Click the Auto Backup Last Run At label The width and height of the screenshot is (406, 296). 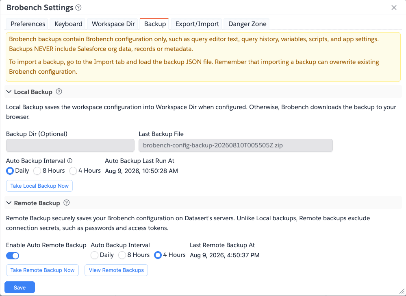tap(139, 161)
